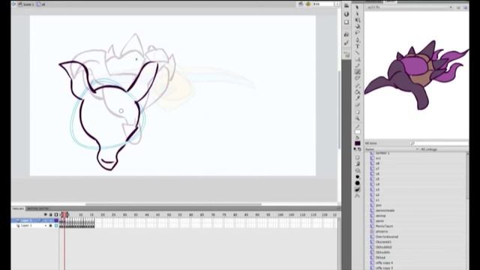Select the Paint Bucket tool
The height and width of the screenshot is (270, 480).
358,91
